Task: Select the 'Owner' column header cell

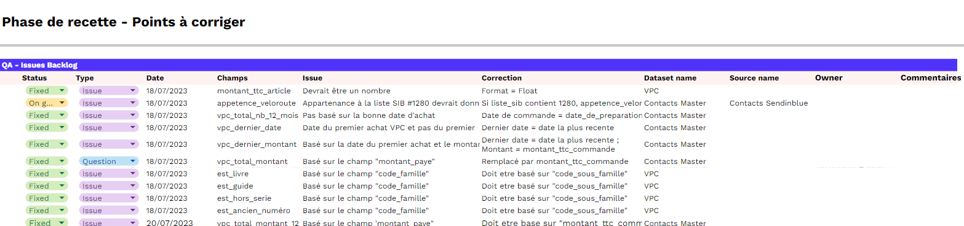Action: [x=829, y=78]
